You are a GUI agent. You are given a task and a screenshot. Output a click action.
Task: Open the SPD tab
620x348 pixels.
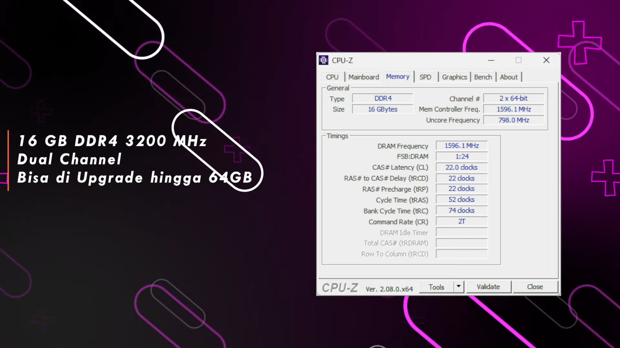coord(425,77)
